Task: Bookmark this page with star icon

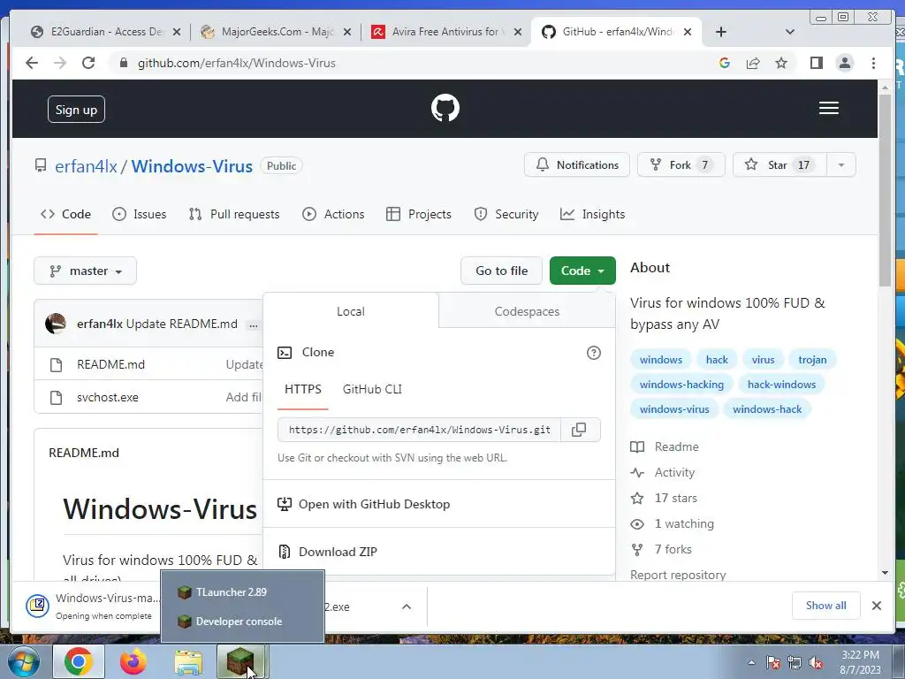Action: 781,63
